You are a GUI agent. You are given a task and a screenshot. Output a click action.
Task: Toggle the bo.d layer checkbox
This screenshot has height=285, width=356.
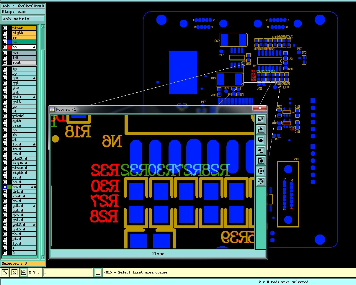5,187
